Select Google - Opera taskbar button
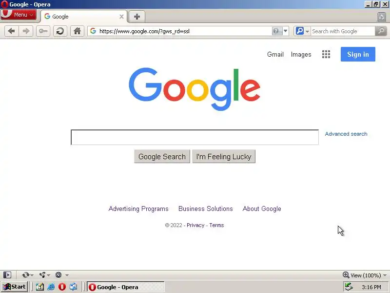390x293 pixels. click(x=125, y=287)
